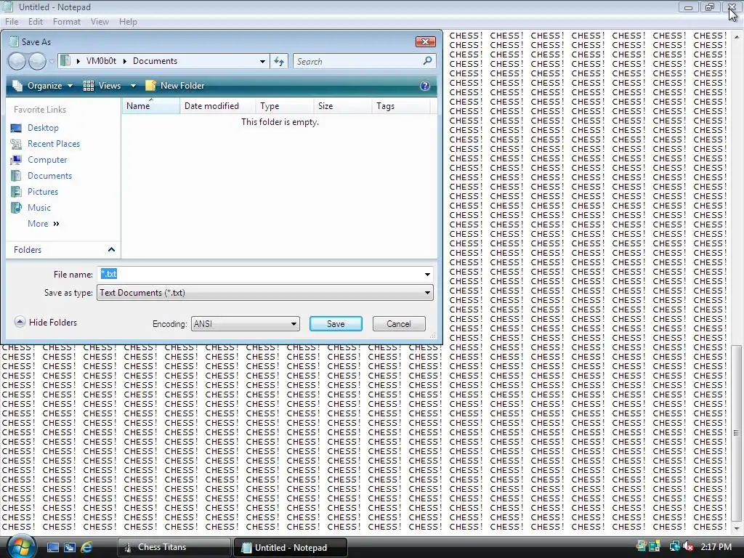744x558 pixels.
Task: Sort by Size column header
Action: [x=342, y=106]
